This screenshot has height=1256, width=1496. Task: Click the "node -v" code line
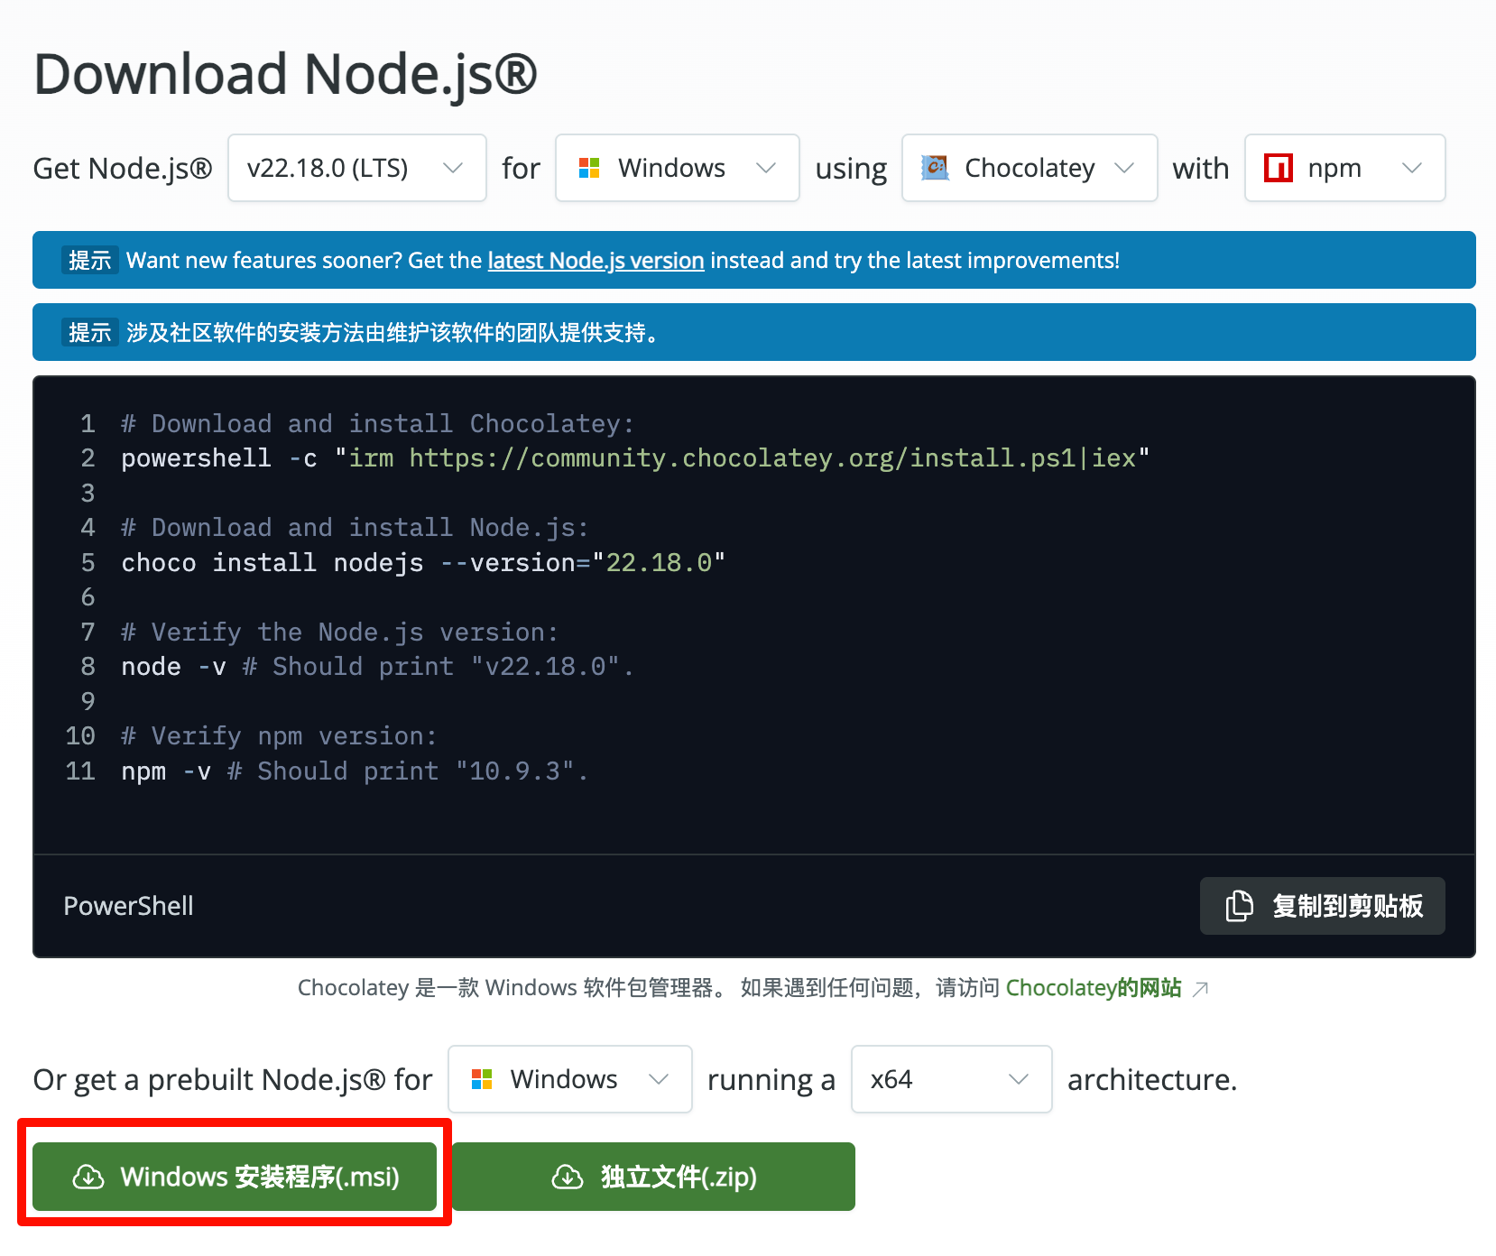coord(377,667)
